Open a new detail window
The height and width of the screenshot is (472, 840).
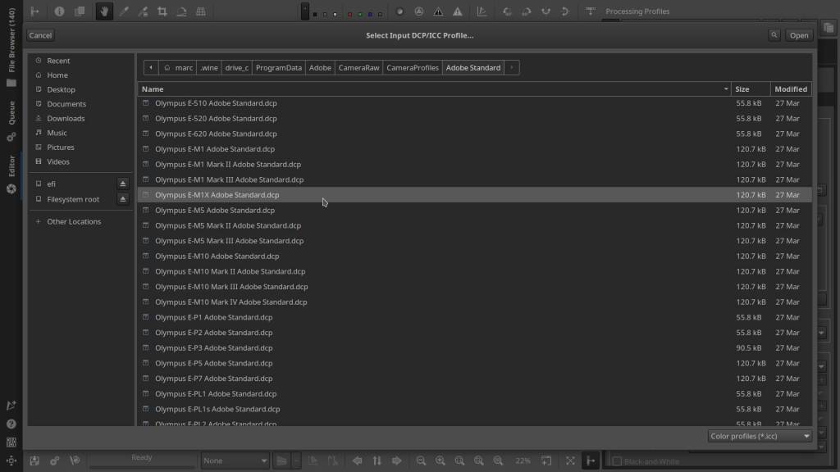click(546, 461)
